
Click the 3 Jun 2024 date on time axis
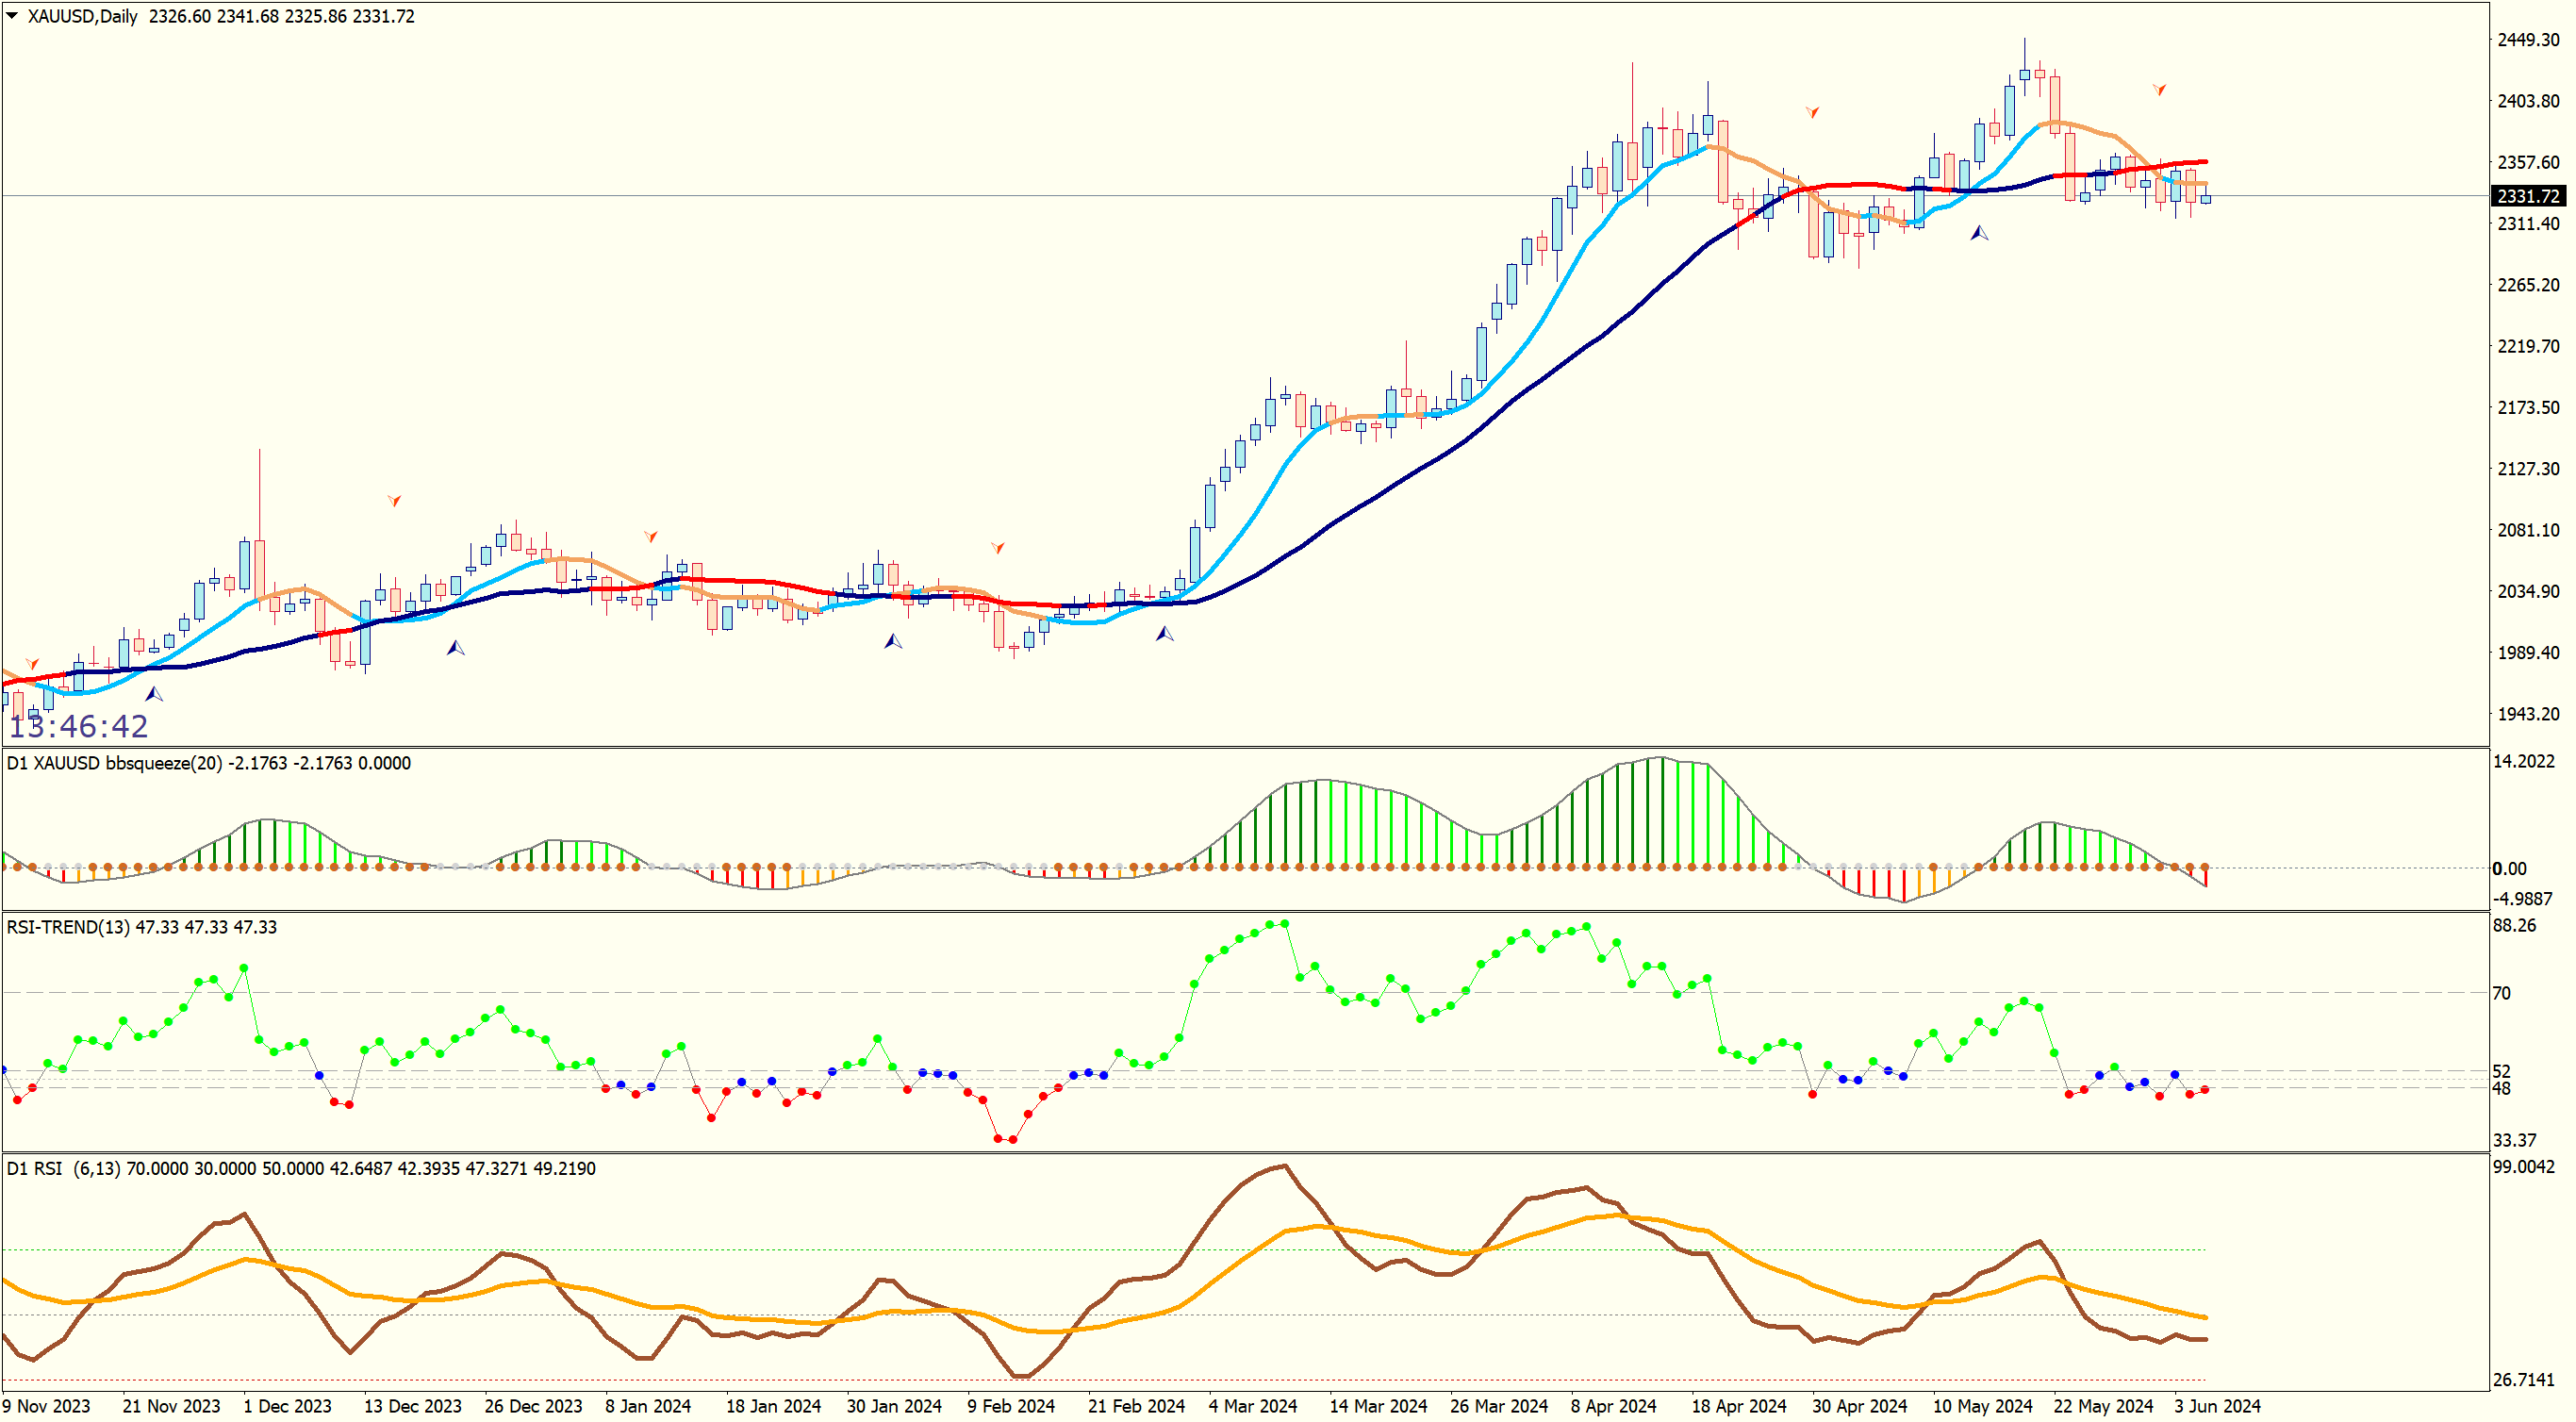pyautogui.click(x=2216, y=1406)
